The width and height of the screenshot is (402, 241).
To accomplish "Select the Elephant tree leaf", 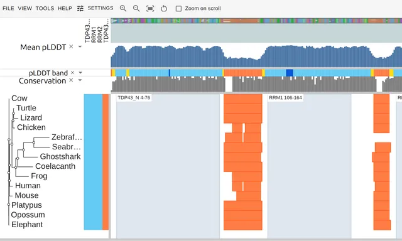I will coord(27,225).
